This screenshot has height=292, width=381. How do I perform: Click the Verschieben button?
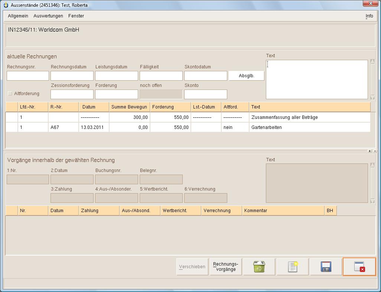[192, 267]
